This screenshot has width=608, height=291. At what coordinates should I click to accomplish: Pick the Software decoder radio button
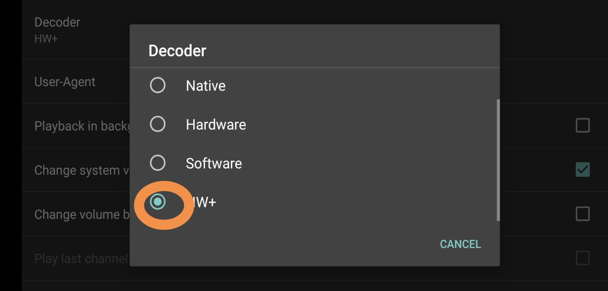pyautogui.click(x=157, y=163)
